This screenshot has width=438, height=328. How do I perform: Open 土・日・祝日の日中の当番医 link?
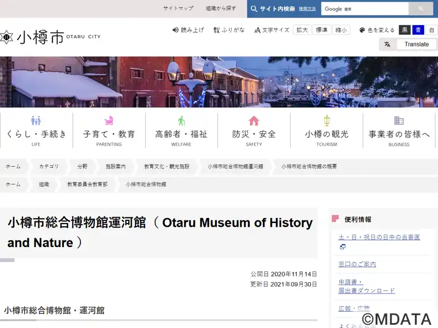[379, 237]
